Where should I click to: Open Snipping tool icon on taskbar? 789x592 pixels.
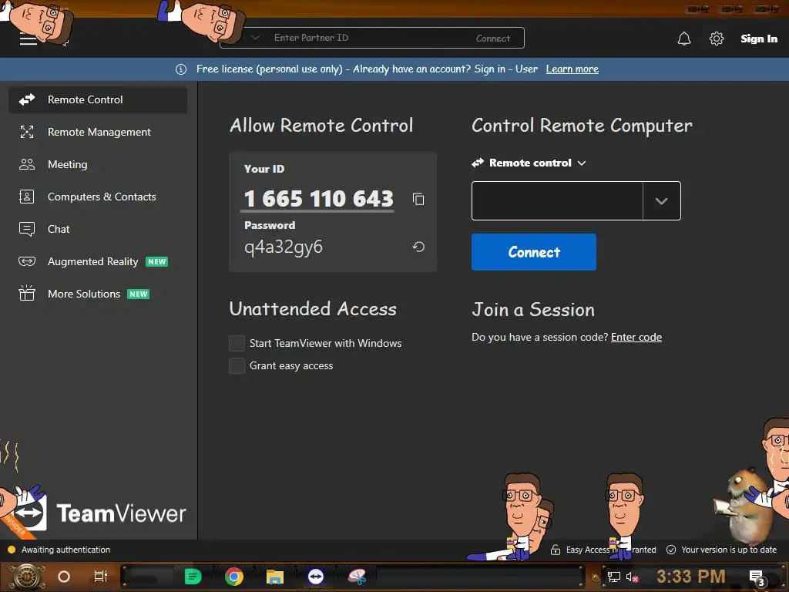click(357, 577)
